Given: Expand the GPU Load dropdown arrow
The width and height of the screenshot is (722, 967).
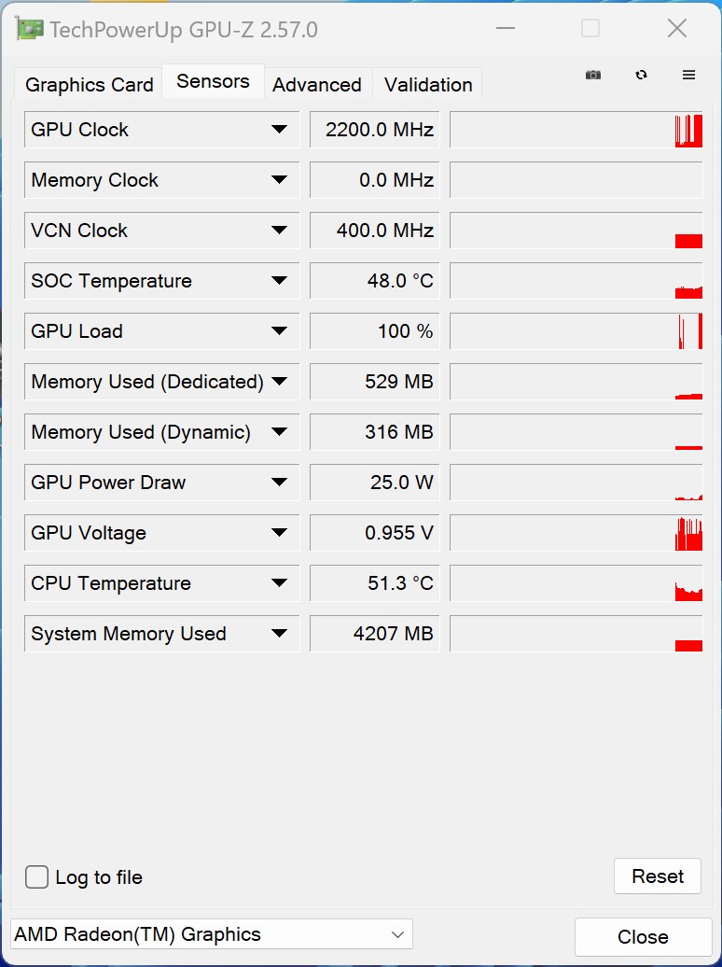Looking at the screenshot, I should coord(279,331).
